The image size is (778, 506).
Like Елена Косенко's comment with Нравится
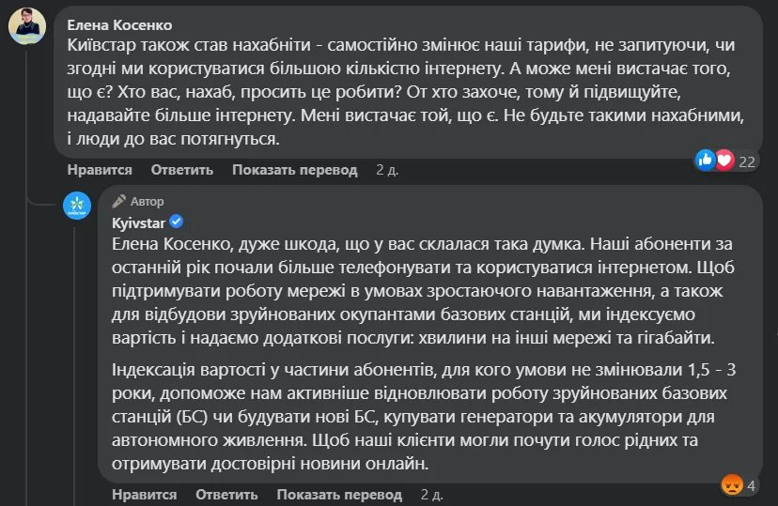tap(100, 170)
